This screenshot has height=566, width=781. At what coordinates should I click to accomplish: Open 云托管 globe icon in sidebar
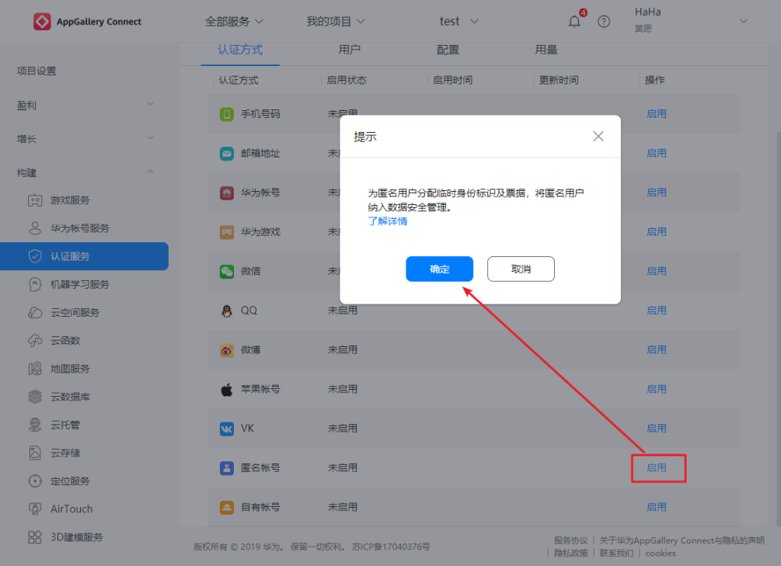(35, 425)
